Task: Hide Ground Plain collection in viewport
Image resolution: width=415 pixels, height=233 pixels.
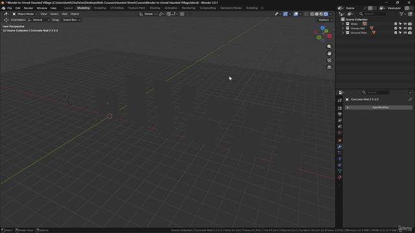Action: point(405,33)
